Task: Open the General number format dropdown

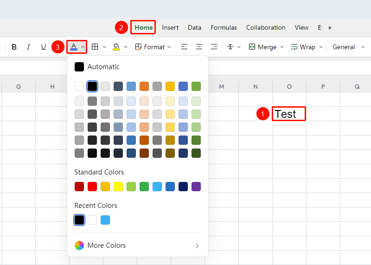Action: click(349, 47)
